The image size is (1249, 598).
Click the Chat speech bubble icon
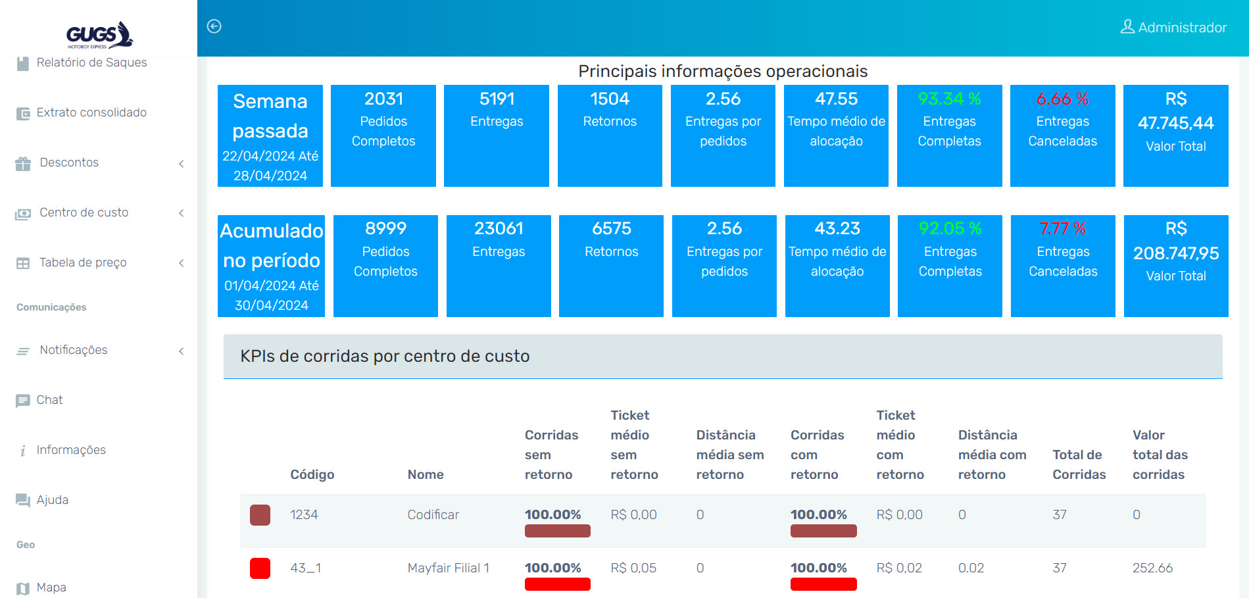tap(23, 401)
